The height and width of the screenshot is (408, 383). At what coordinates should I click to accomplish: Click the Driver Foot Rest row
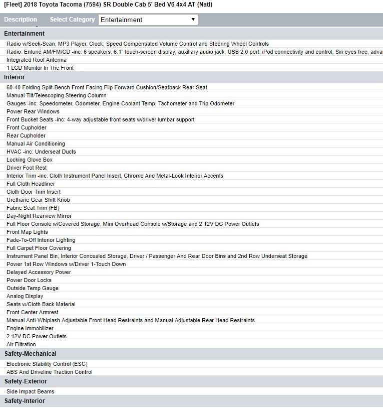191,168
